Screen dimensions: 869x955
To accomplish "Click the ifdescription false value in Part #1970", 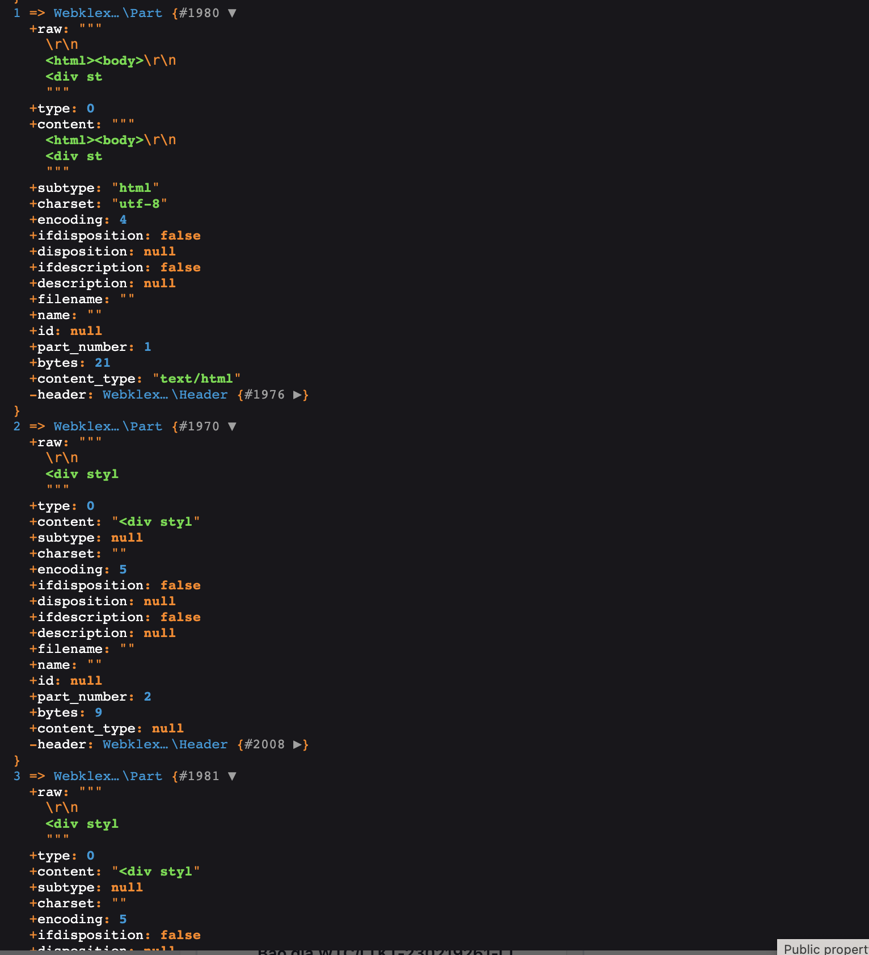I will 180,617.
